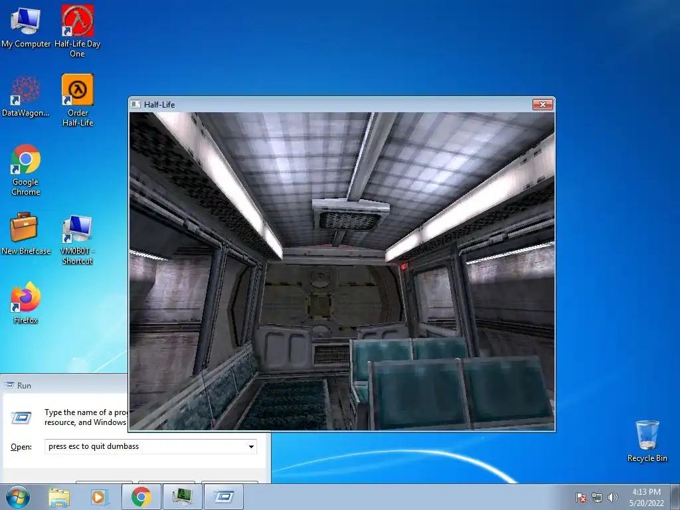Viewport: 680px width, 510px height.
Task: Click the Half-Life game viewport
Action: [x=342, y=272]
